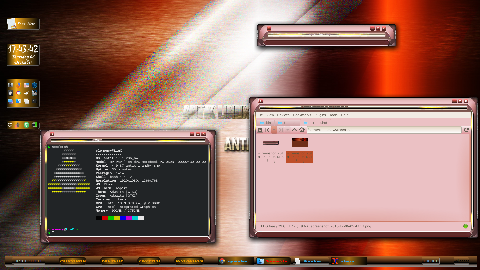This screenshot has height=270, width=480.
Task: Open the speaker volume tray icon
Action: (17, 125)
